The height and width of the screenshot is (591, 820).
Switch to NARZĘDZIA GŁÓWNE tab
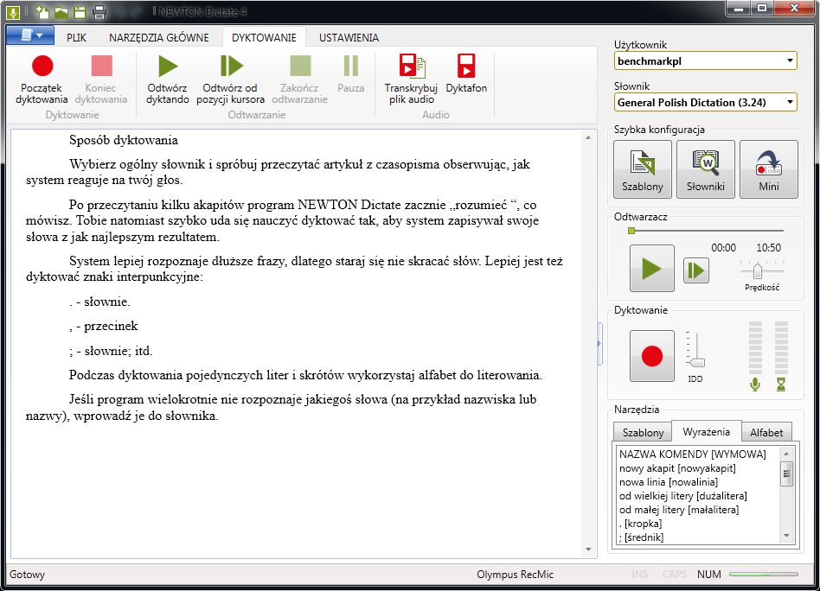(159, 38)
